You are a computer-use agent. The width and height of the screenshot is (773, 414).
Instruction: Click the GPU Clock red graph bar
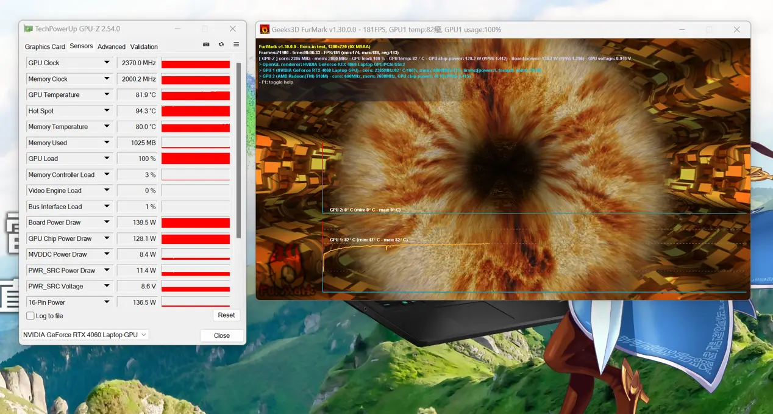coord(196,63)
